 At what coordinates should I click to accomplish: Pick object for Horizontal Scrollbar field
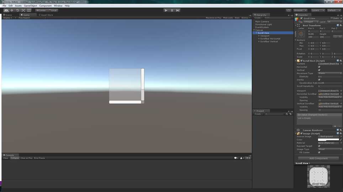(x=341, y=94)
